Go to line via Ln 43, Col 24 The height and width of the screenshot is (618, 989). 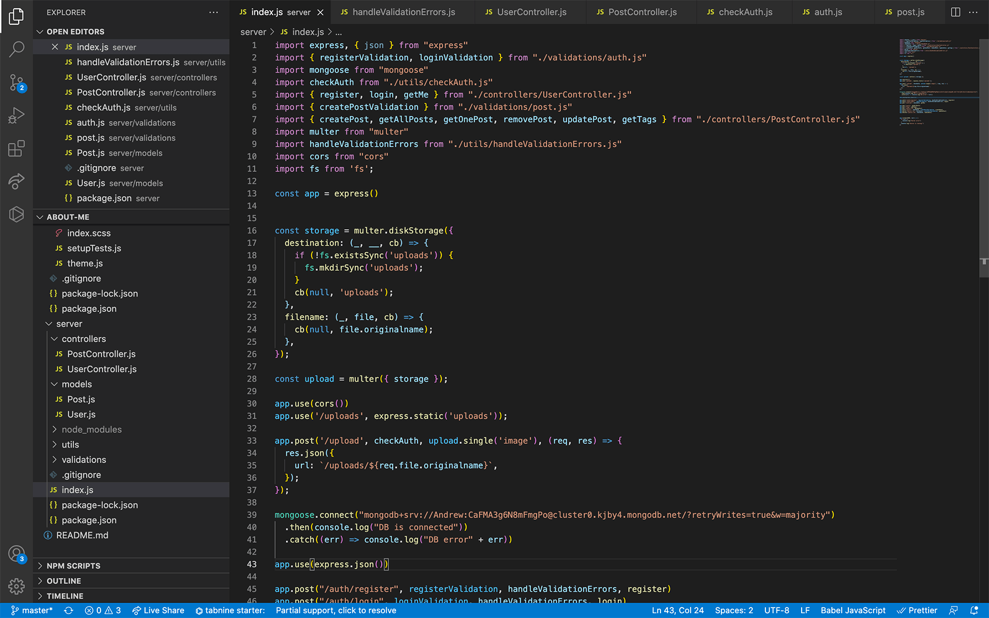point(677,610)
